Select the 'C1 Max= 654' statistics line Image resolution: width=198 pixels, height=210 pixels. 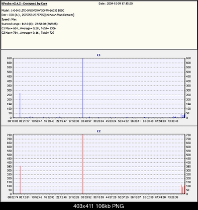(29, 28)
